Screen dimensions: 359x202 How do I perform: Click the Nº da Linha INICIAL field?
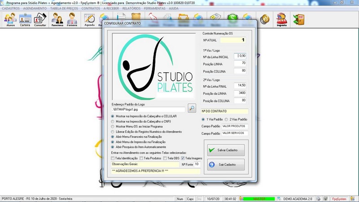pyautogui.click(x=240, y=56)
